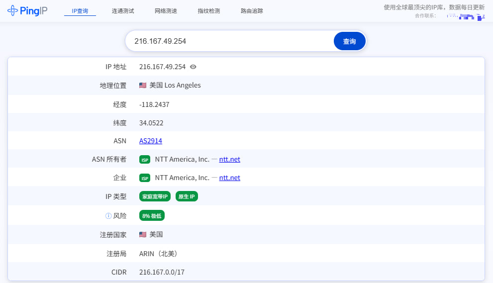Click the IP 类型 label
The height and width of the screenshot is (283, 493).
(116, 196)
